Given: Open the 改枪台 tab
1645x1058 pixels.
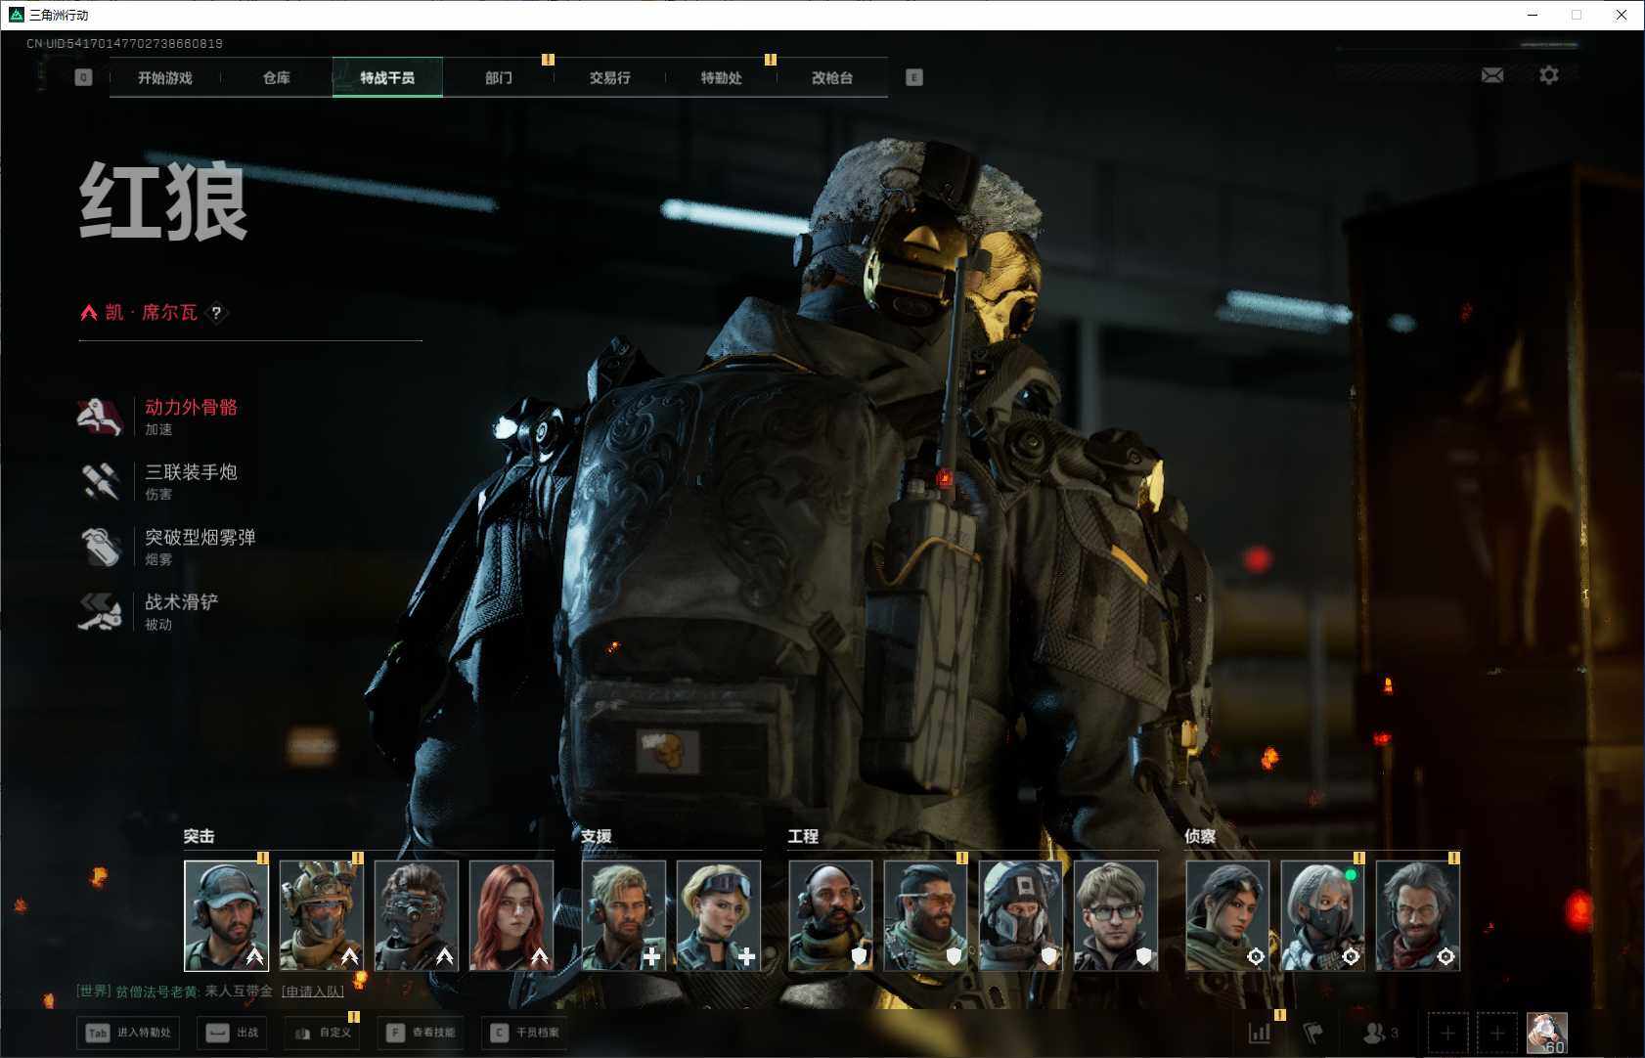Looking at the screenshot, I should click(831, 78).
